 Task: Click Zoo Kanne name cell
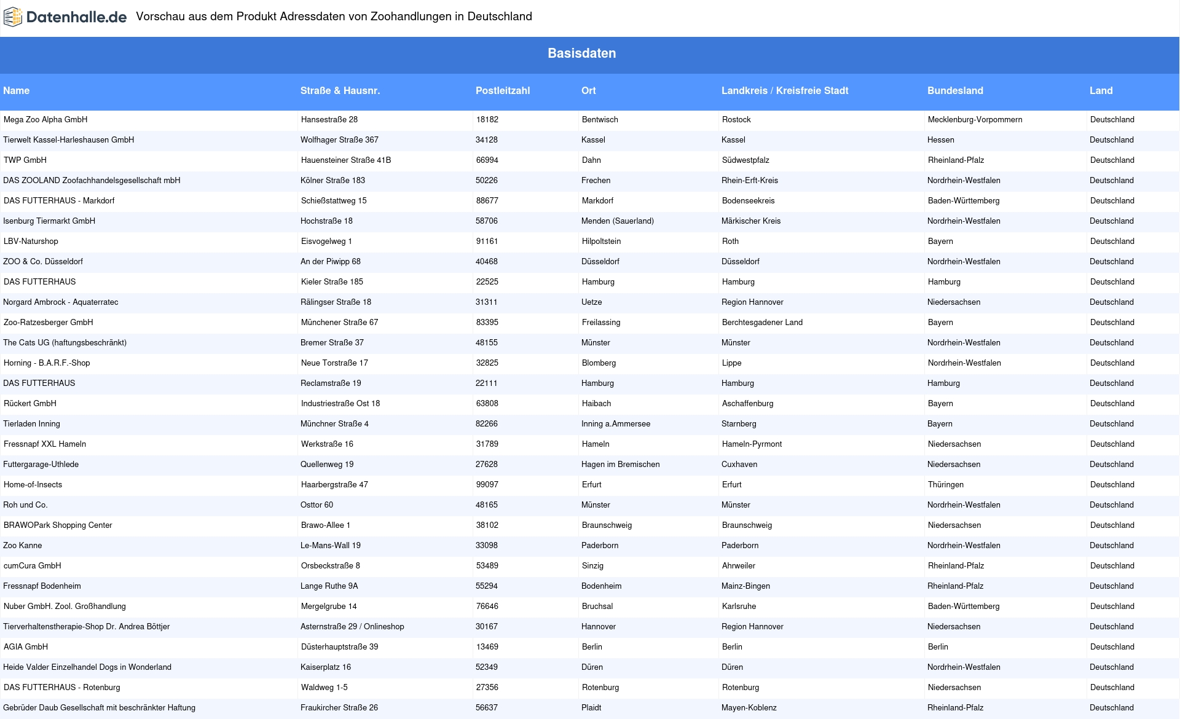(x=23, y=546)
